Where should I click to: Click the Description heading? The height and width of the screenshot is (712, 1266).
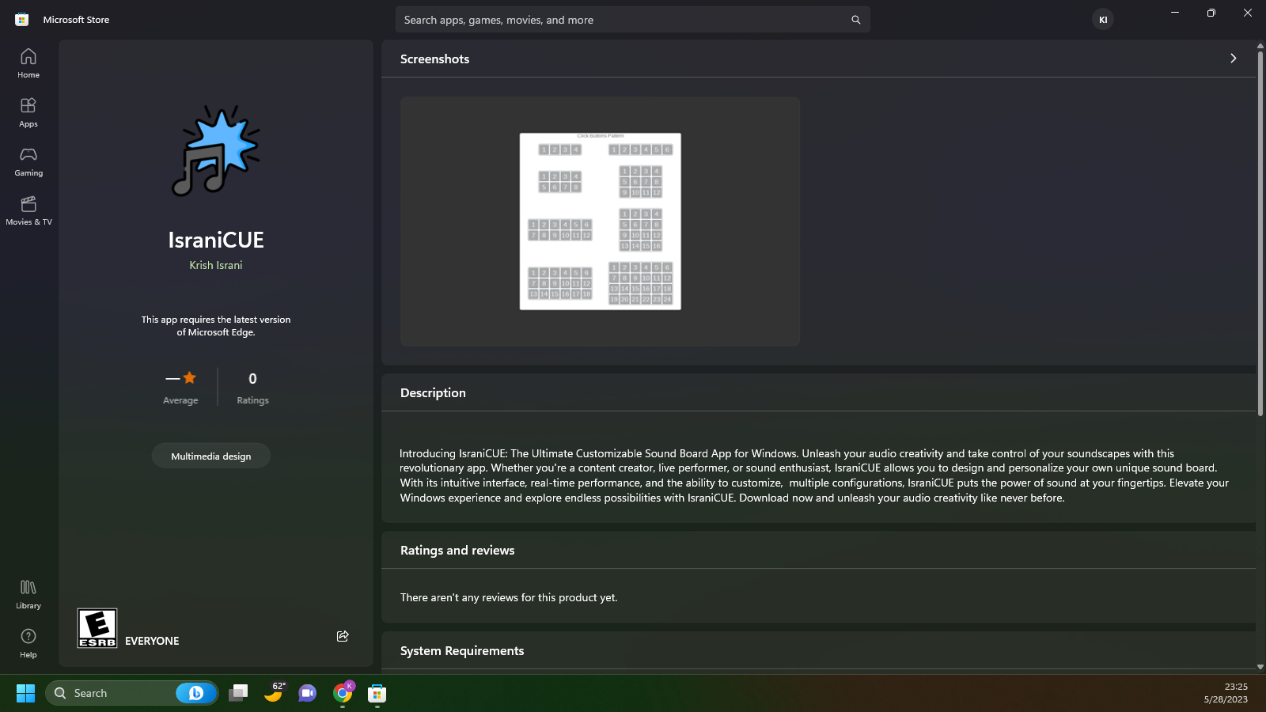[x=433, y=392]
